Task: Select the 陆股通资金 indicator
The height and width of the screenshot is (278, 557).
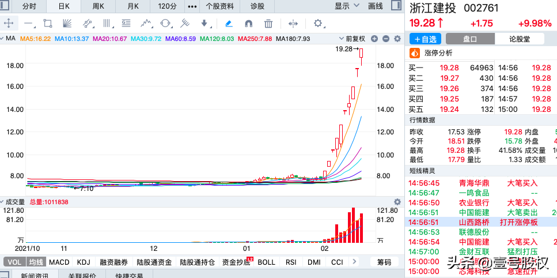Action: pos(154,262)
